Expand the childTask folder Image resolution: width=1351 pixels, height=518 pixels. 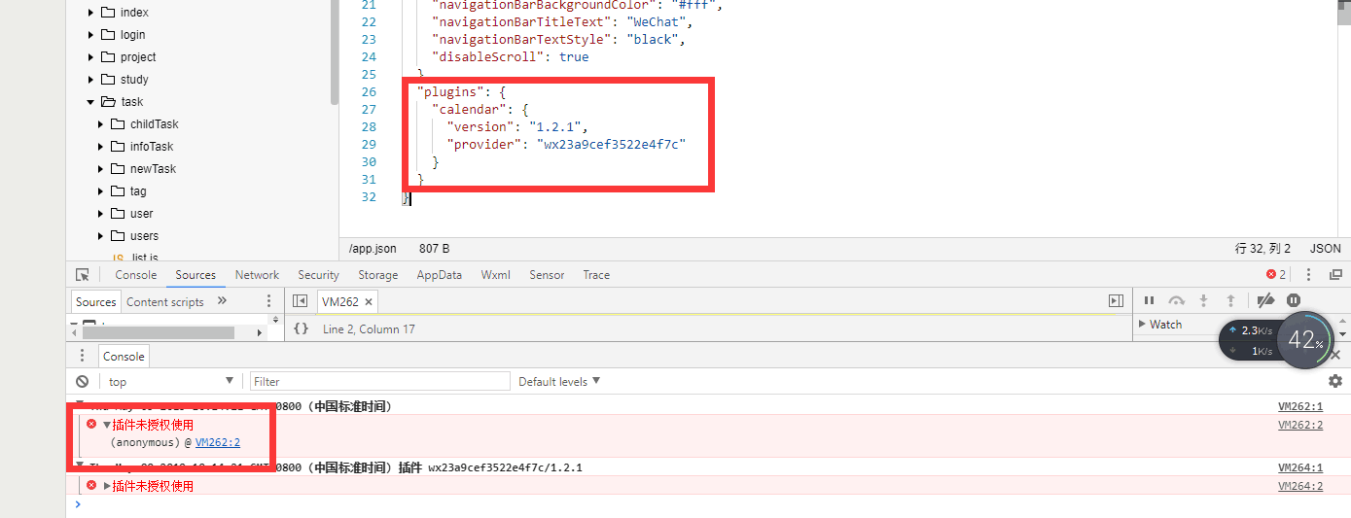pos(101,124)
